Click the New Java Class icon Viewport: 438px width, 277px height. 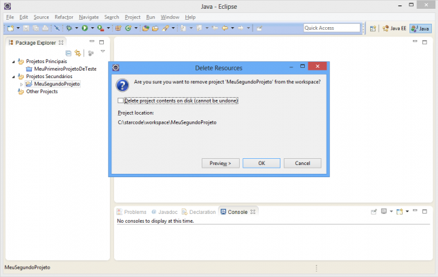128,29
